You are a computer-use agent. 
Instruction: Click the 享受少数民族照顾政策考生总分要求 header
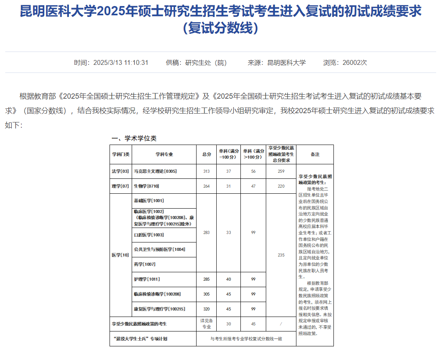click(281, 154)
